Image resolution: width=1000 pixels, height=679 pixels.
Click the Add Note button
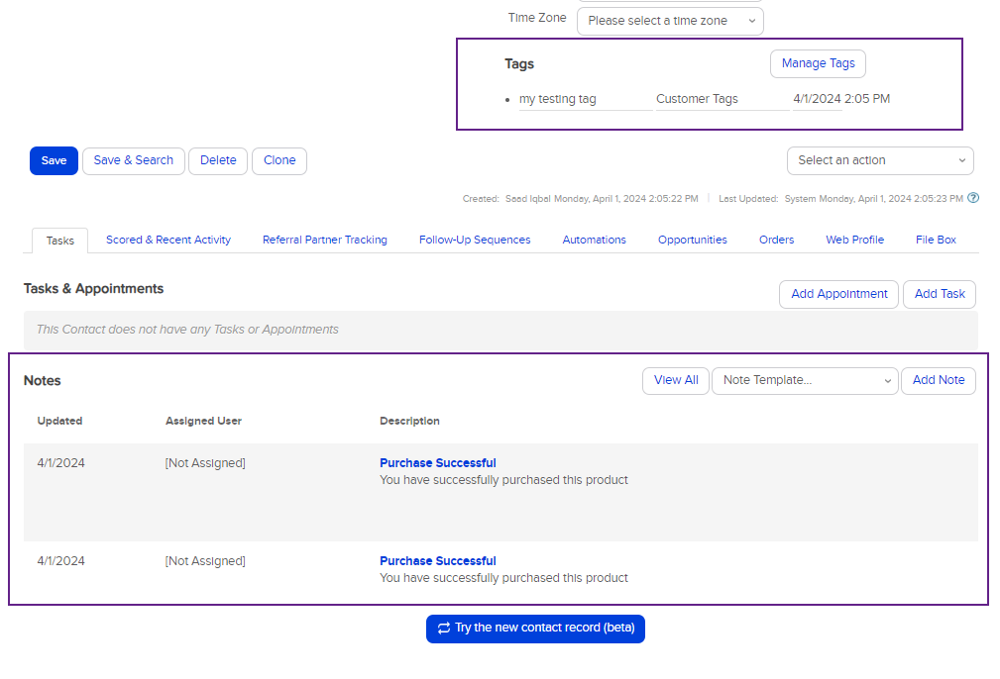click(x=939, y=380)
